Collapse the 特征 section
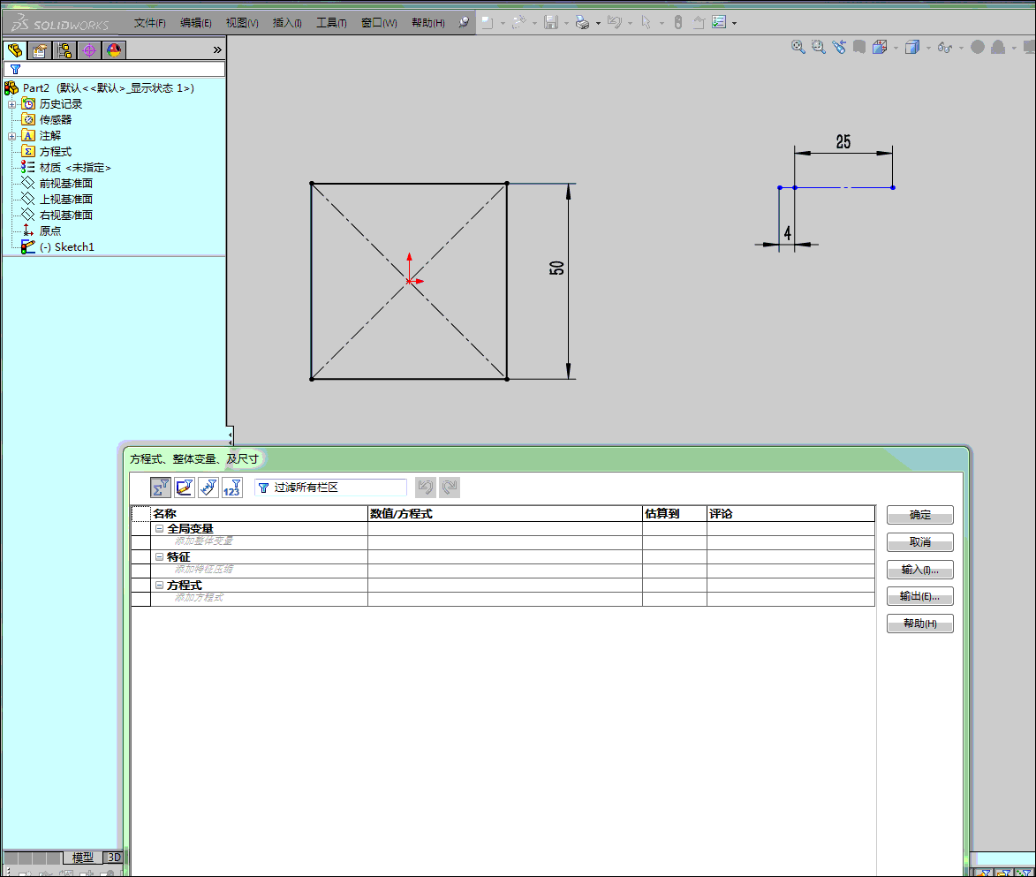This screenshot has width=1036, height=877. coord(159,557)
